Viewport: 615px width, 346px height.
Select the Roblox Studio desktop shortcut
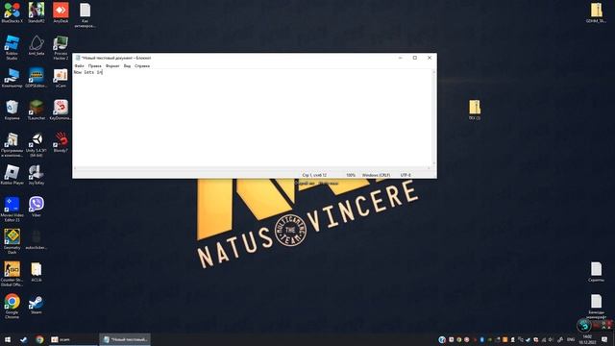point(12,47)
